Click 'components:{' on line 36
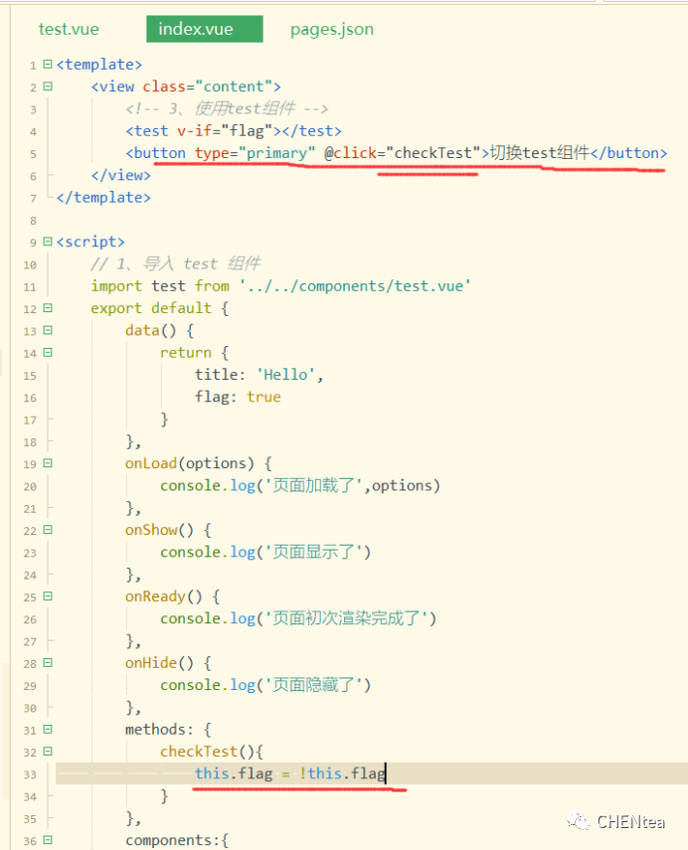688x850 pixels. pos(177,840)
